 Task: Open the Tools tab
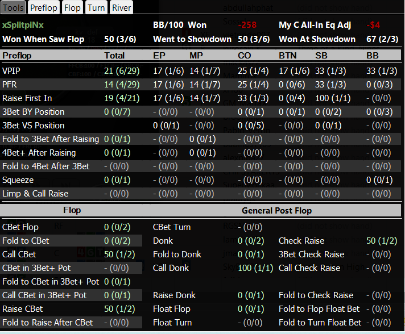point(14,7)
